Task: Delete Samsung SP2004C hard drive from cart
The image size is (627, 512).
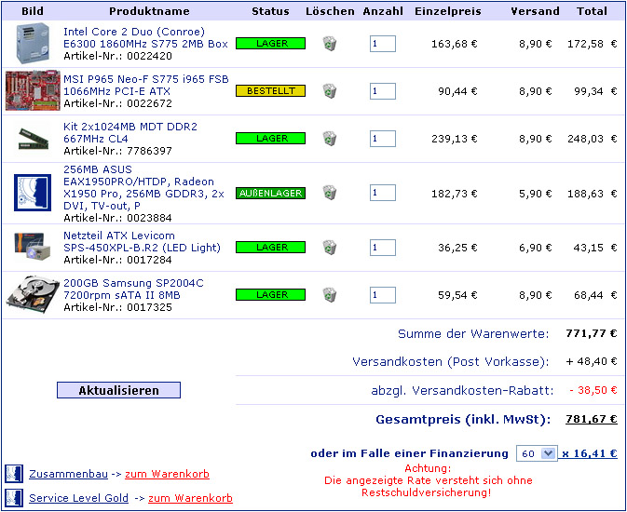Action: pyautogui.click(x=330, y=295)
